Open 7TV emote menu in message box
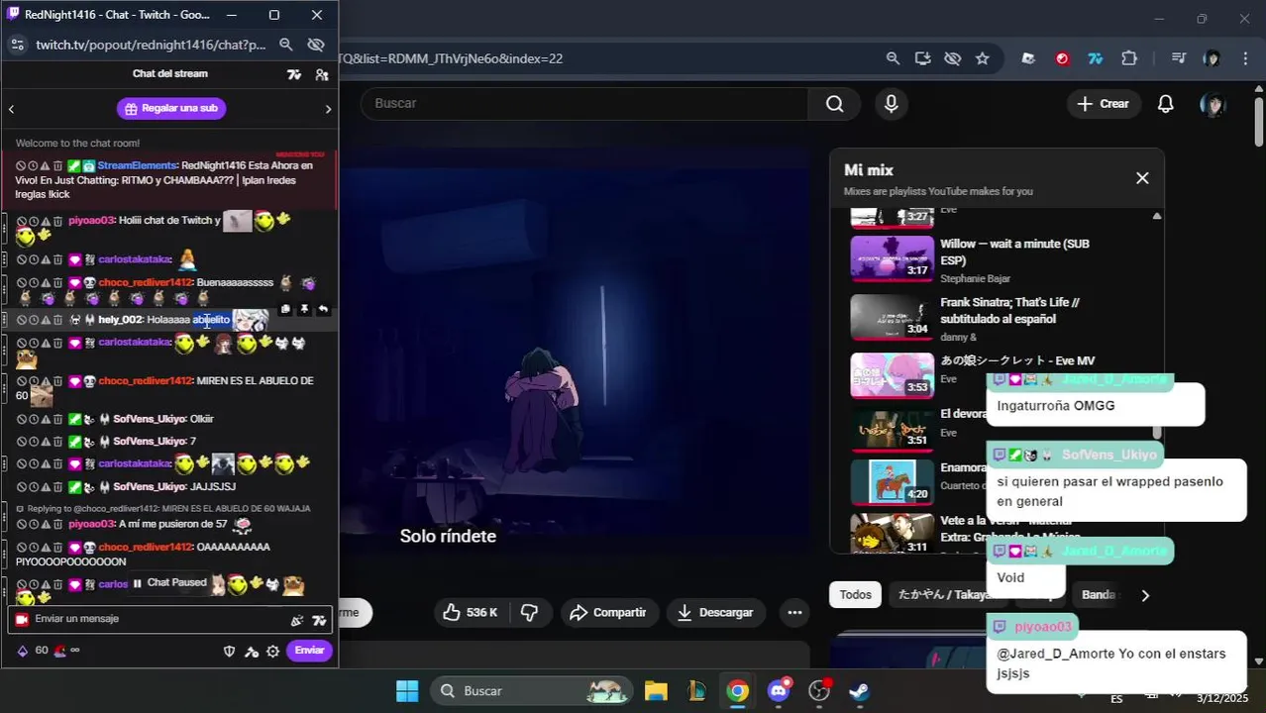 (x=319, y=620)
